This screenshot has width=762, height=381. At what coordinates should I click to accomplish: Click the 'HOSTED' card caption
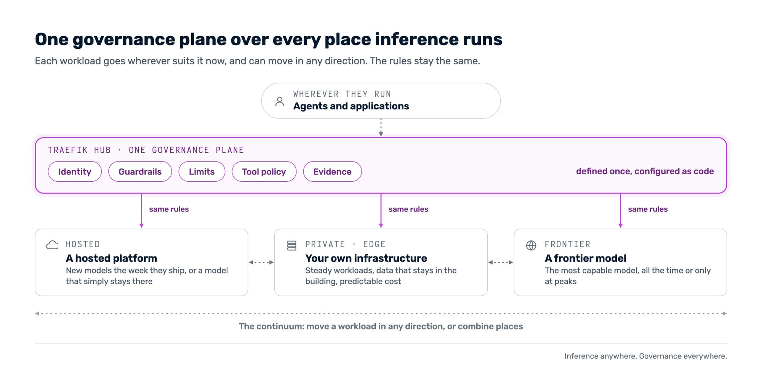pyautogui.click(x=83, y=244)
